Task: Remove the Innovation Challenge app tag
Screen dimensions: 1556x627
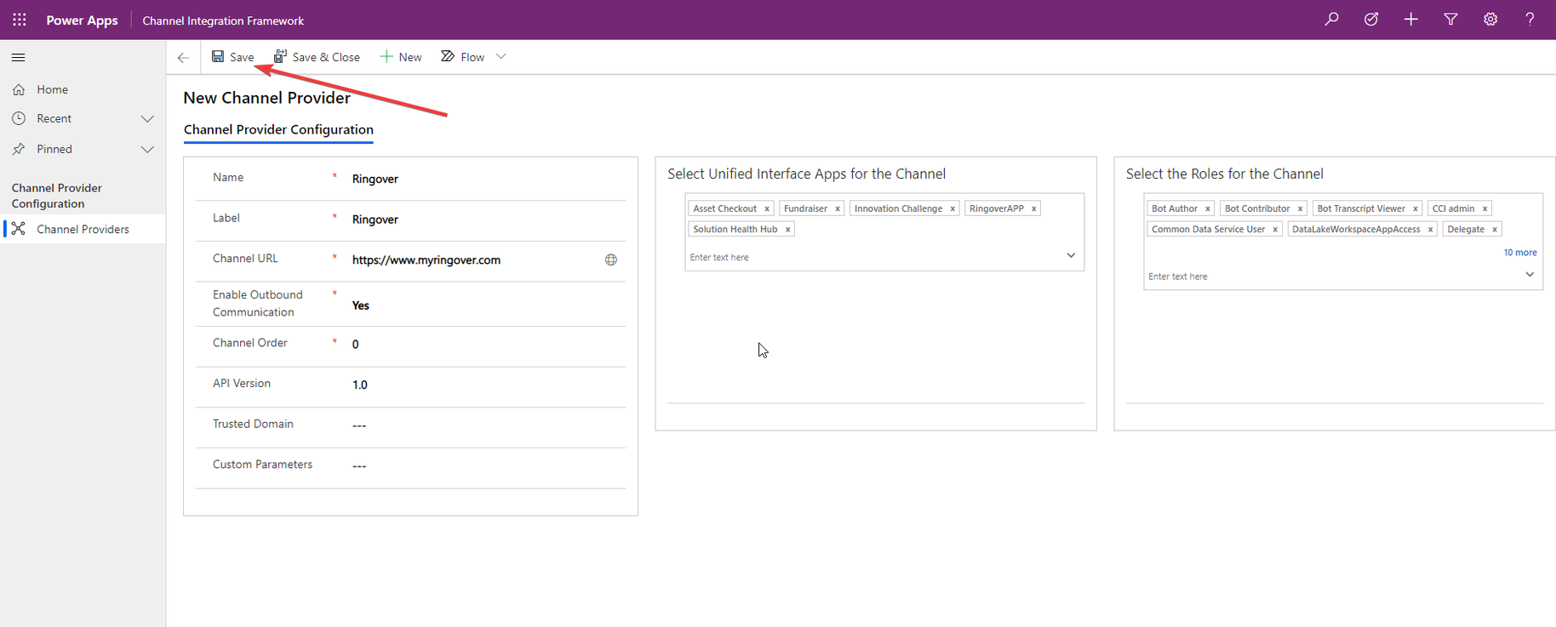Action: tap(952, 208)
